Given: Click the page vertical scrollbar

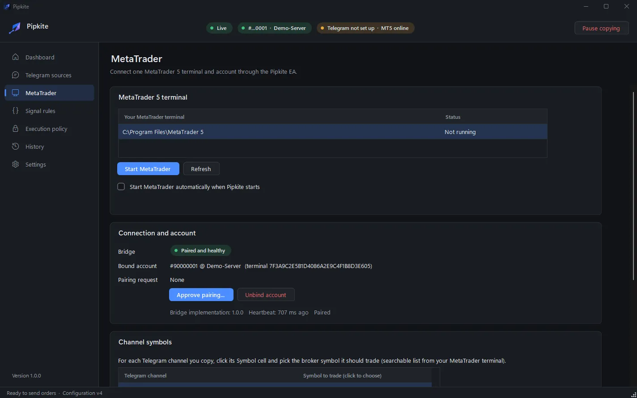Looking at the screenshot, I should 633,186.
